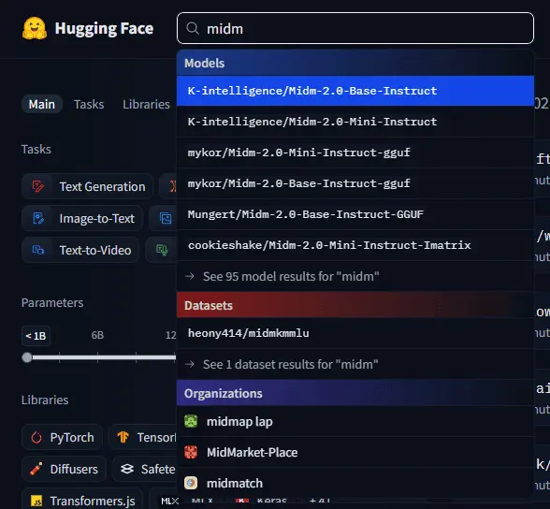Choose the Diffusers library icon
Screen dimensions: 550x509
[36, 469]
